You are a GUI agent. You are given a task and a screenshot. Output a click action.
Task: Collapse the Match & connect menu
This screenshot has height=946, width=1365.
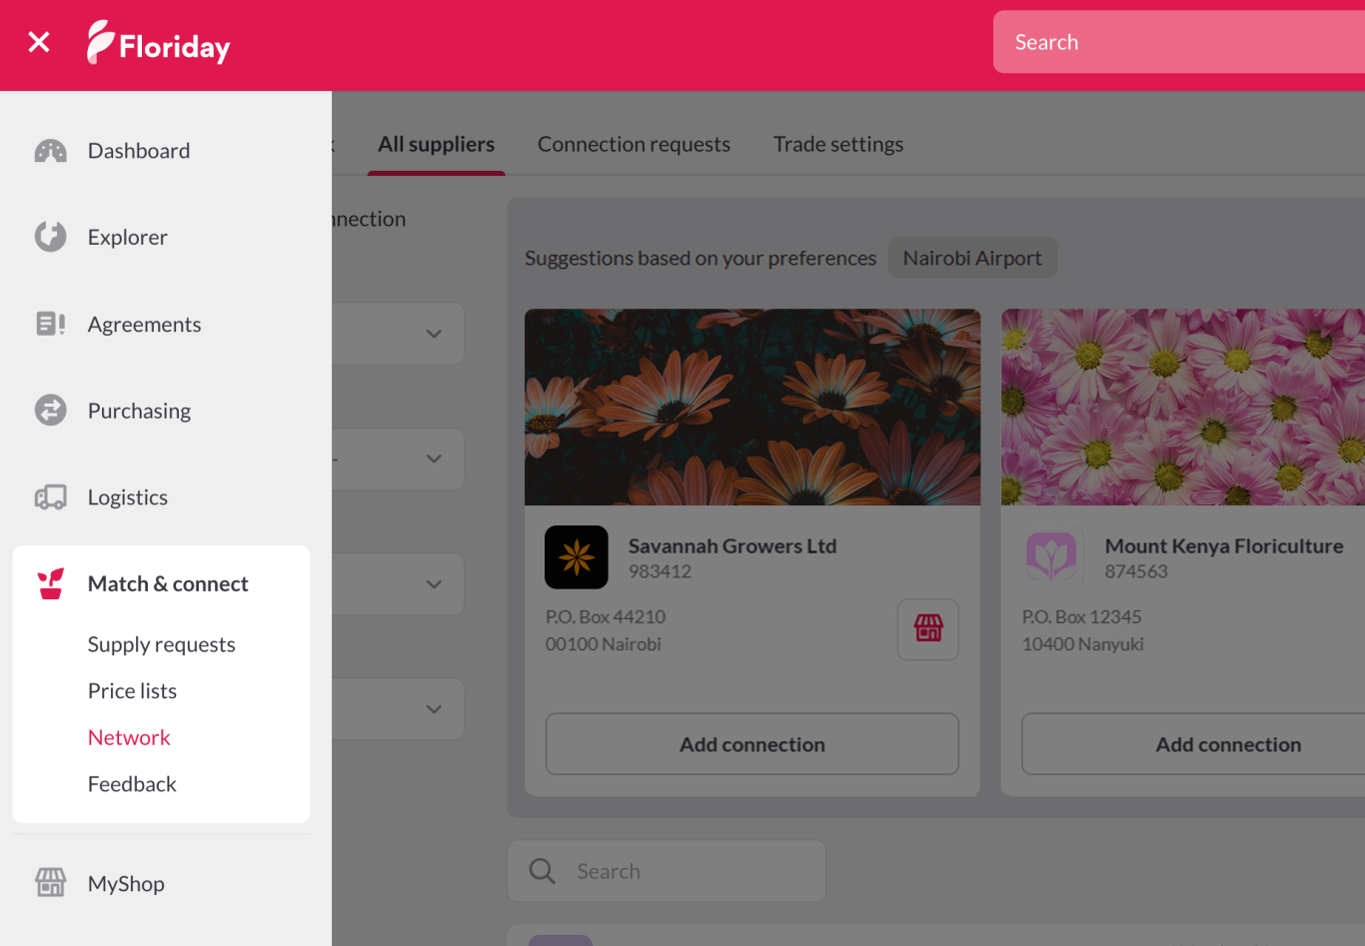[x=167, y=584]
